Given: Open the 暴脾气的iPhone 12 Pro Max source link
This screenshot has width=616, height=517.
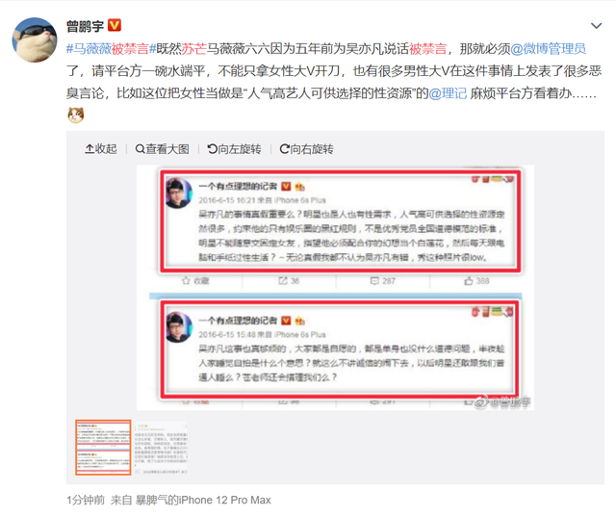Looking at the screenshot, I should pos(203,500).
